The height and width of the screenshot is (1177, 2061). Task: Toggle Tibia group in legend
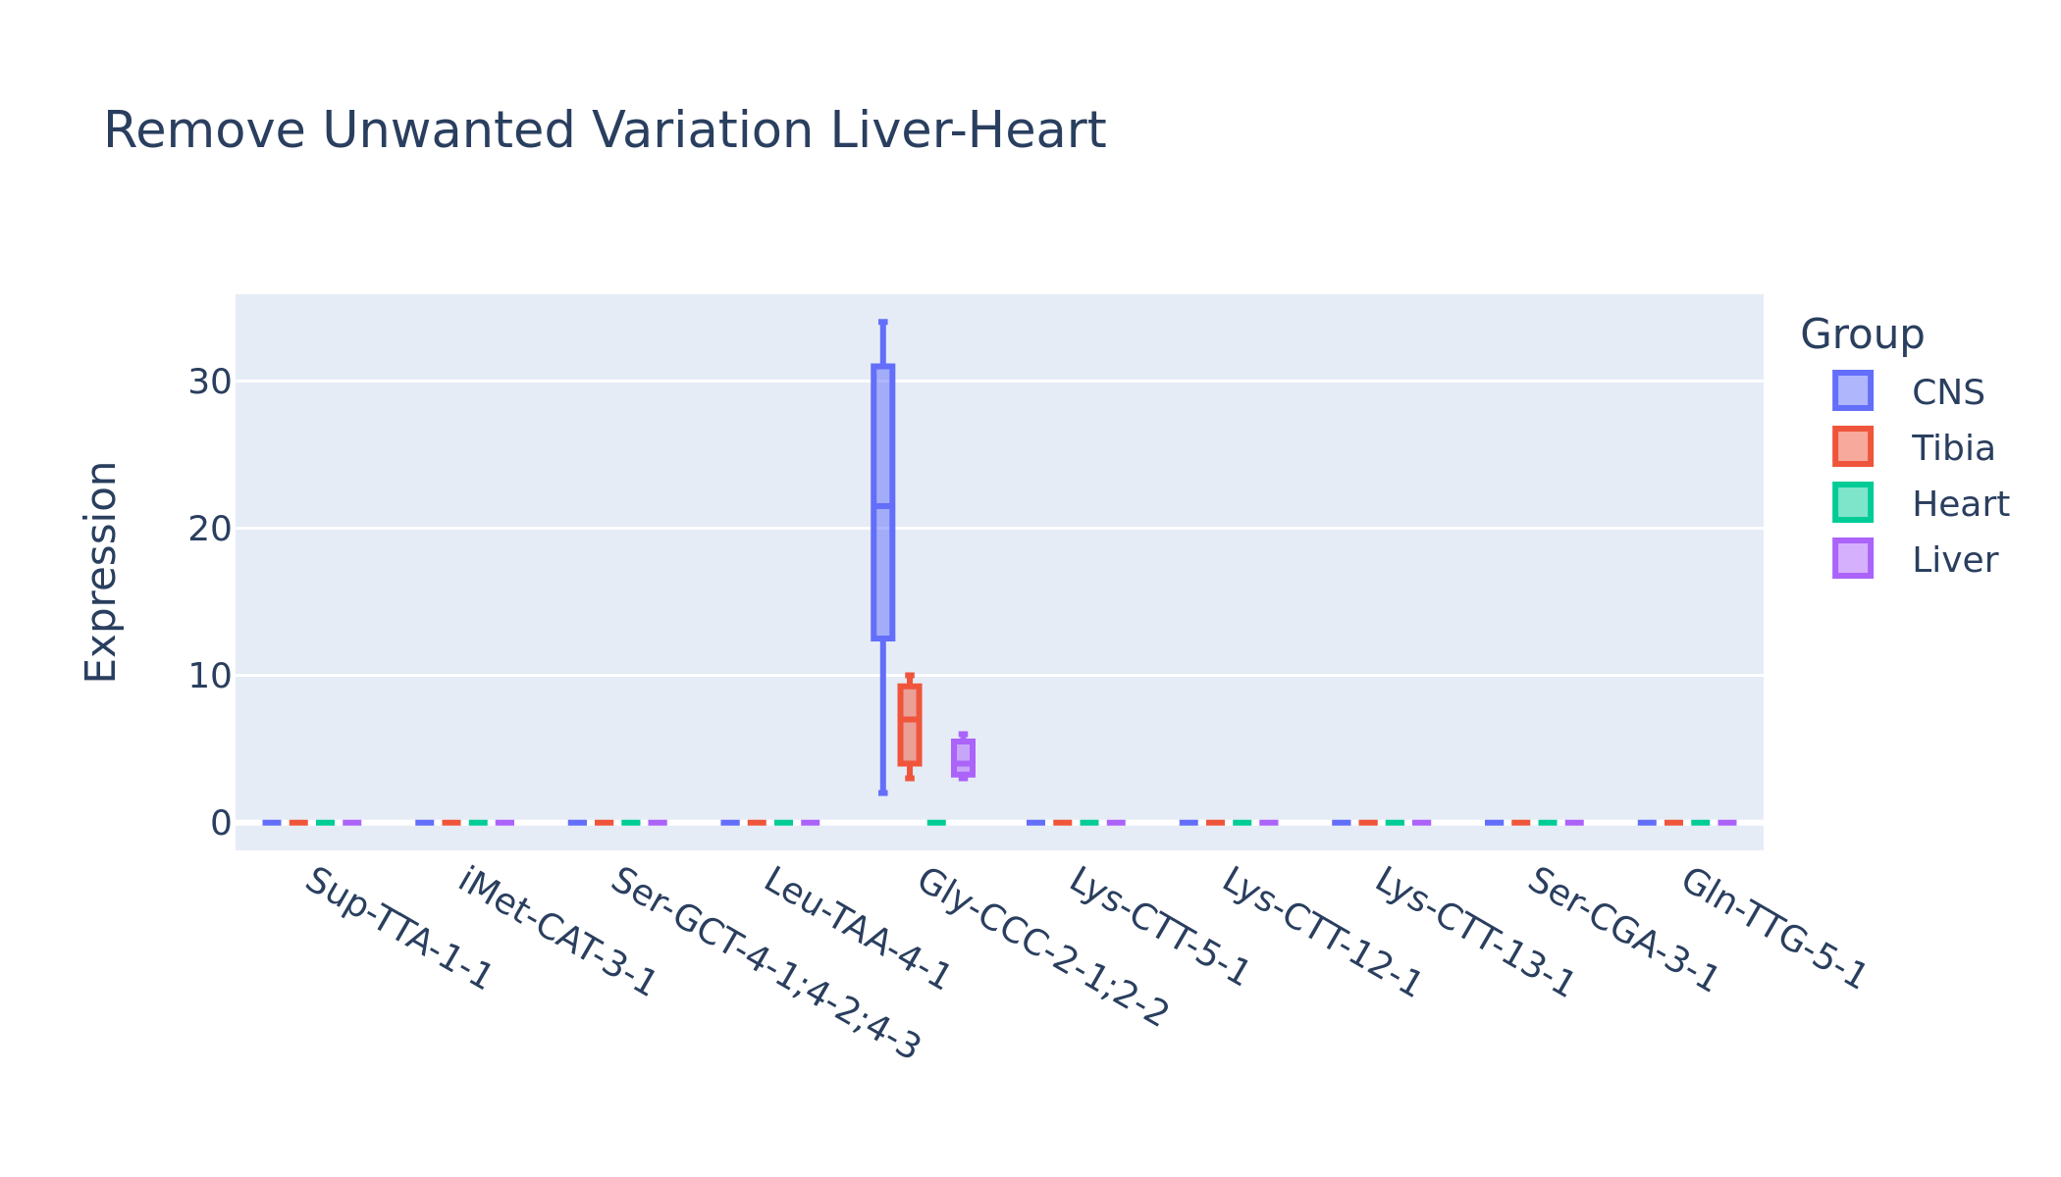click(1913, 447)
